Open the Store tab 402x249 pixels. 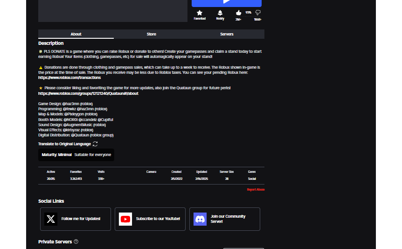pyautogui.click(x=151, y=34)
